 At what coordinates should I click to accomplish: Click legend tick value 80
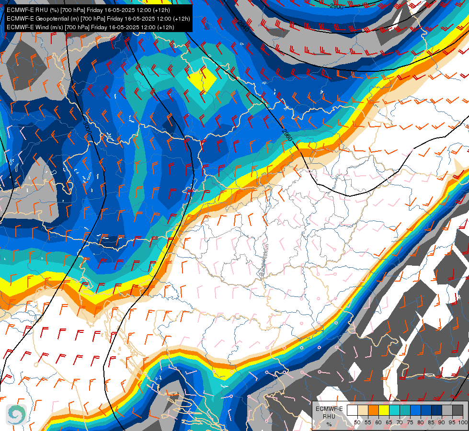[421, 422]
